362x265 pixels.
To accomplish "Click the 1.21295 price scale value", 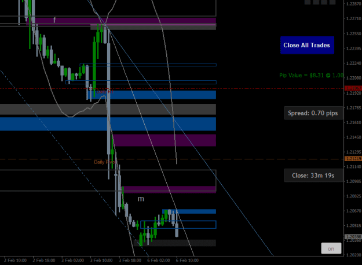I will point(354,152).
